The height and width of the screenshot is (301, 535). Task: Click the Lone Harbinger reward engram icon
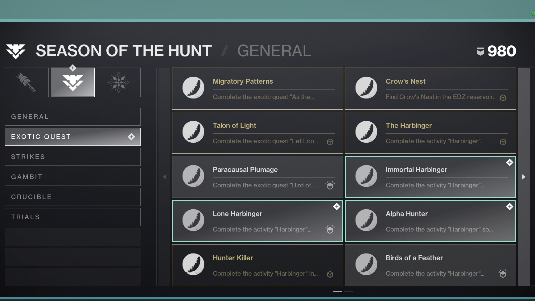pos(330,230)
